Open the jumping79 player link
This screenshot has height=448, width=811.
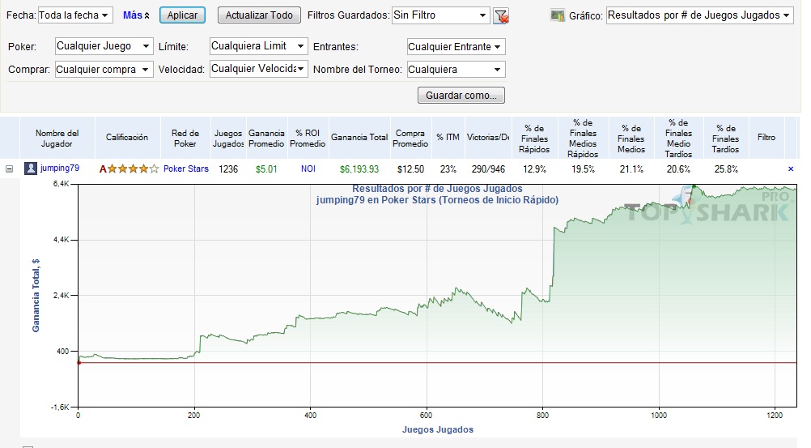[60, 168]
